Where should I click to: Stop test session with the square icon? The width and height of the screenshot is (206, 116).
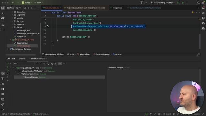pyautogui.click(x=8, y=80)
